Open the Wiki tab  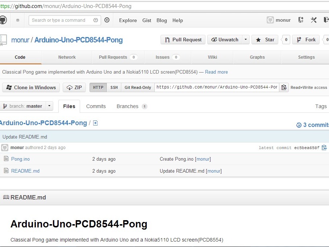point(212,57)
